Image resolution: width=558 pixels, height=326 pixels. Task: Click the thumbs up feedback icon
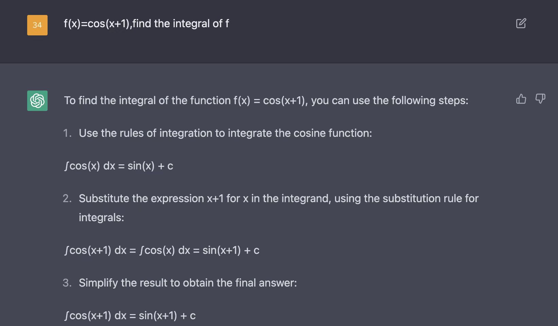pyautogui.click(x=521, y=99)
